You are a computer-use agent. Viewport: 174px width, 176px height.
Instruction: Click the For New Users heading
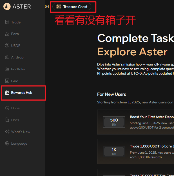pyautogui.click(x=111, y=94)
